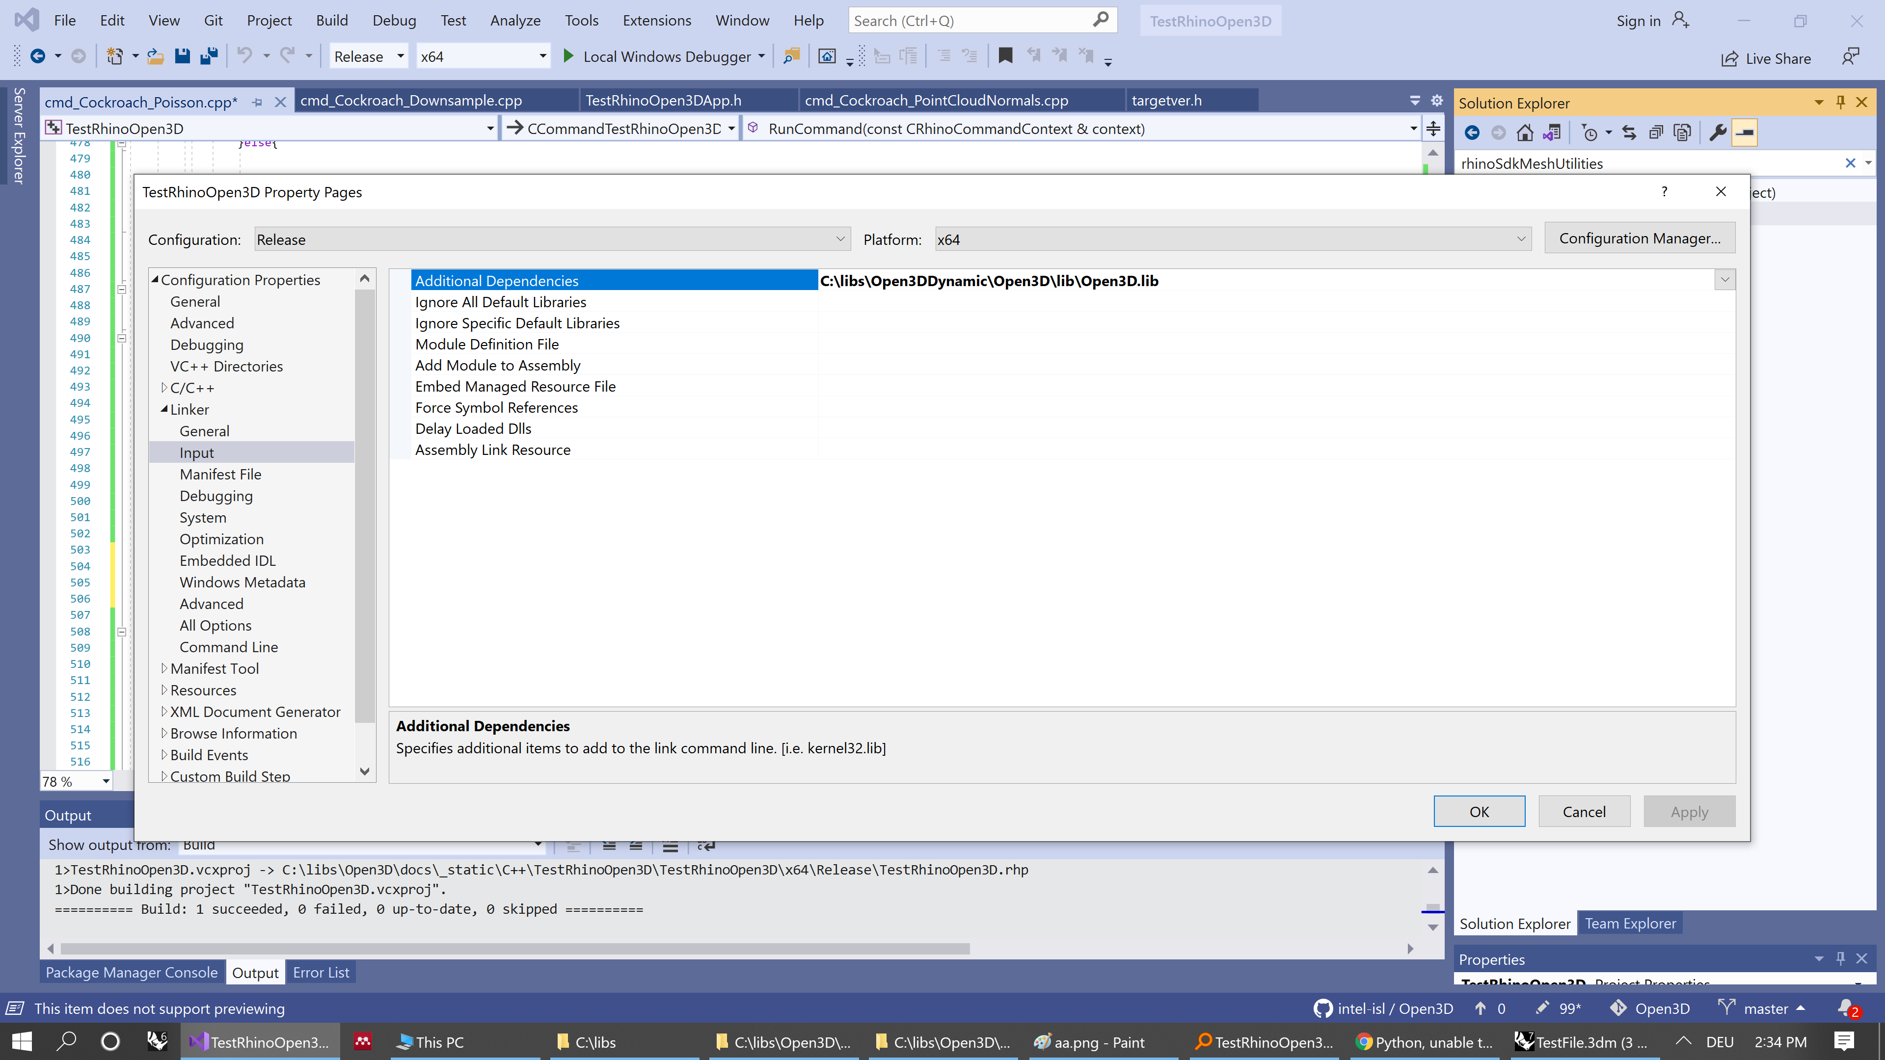The image size is (1885, 1060).
Task: Toggle the Preview Selected Items button
Action: point(1744,132)
